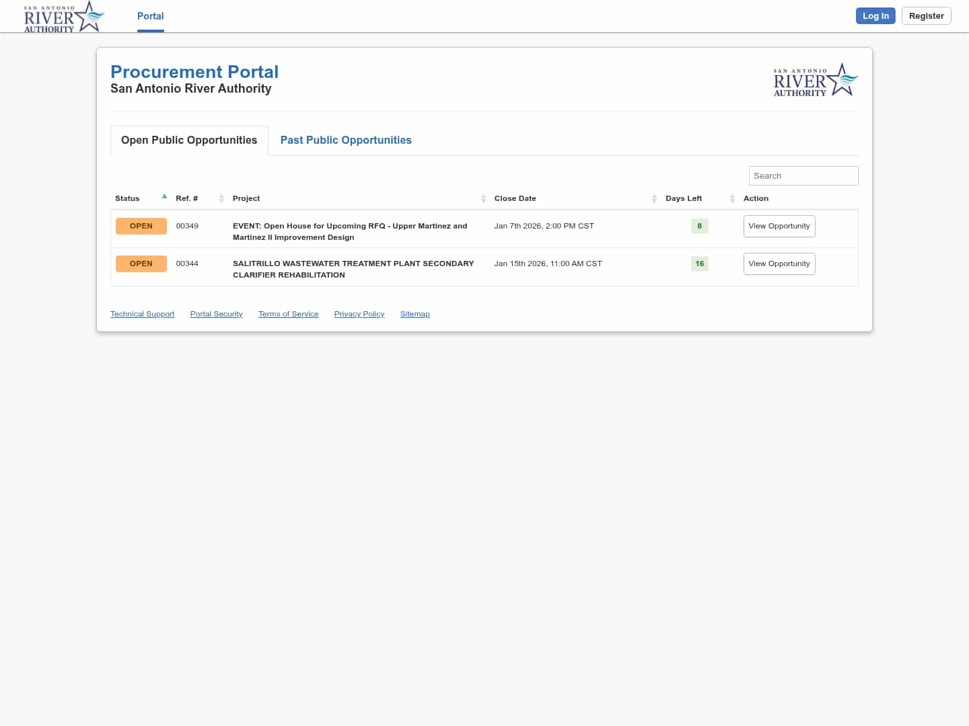969x726 pixels.
Task: View Opportunity for RFQ event 00349
Action: [779, 226]
